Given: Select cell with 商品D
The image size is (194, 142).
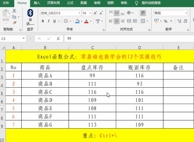Looking at the screenshot, I should [x=45, y=100].
